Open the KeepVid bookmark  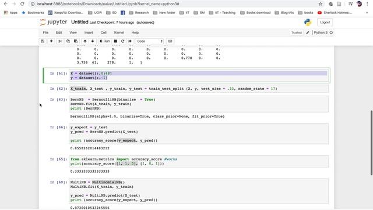66,13
